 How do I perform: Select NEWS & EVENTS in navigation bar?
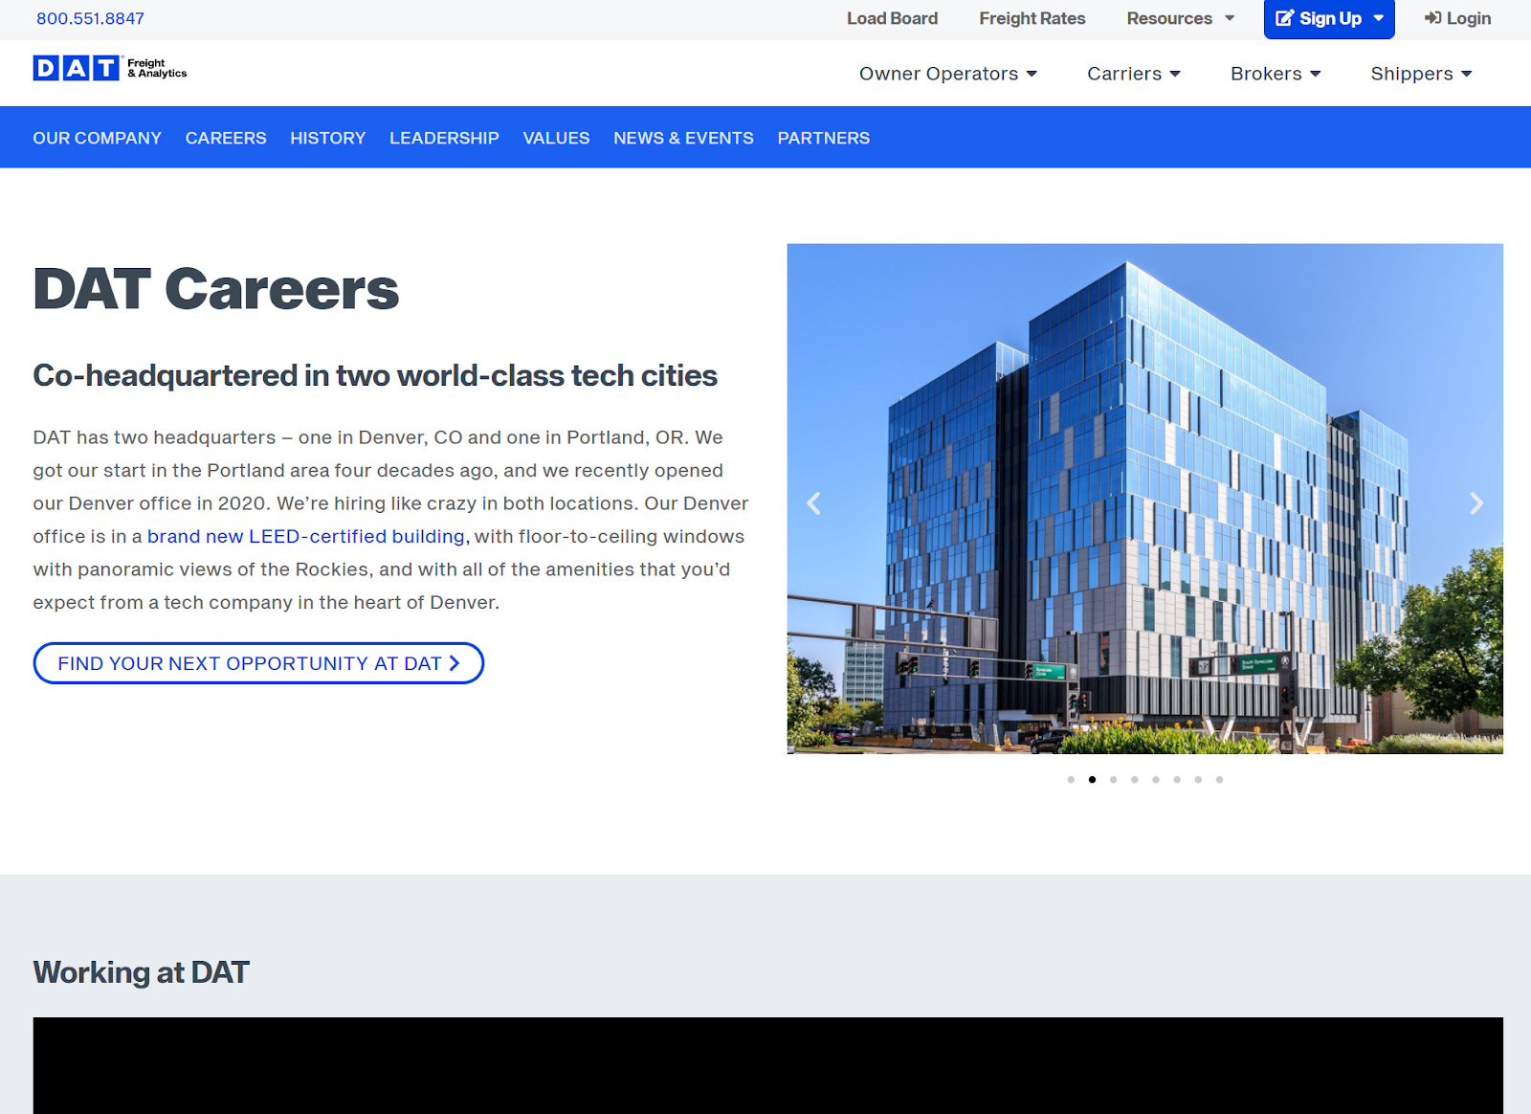click(x=683, y=138)
